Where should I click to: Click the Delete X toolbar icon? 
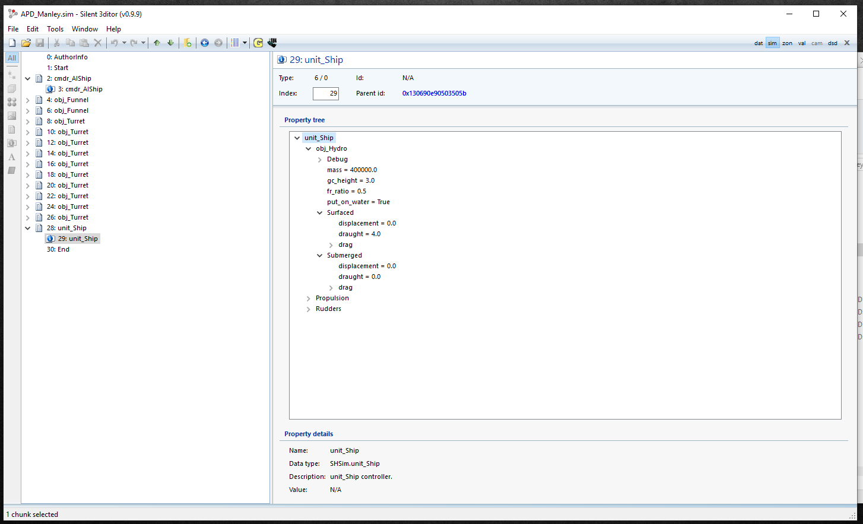(98, 43)
